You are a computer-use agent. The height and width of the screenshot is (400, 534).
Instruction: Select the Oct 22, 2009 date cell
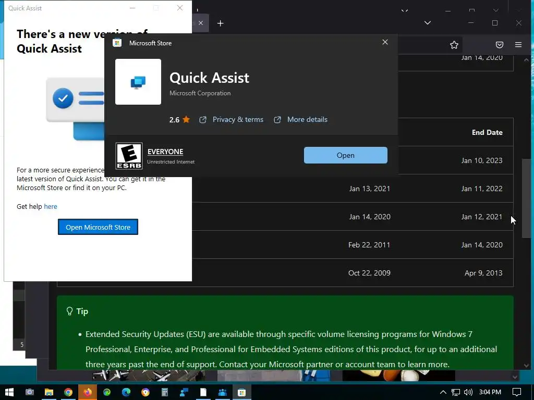coord(369,273)
